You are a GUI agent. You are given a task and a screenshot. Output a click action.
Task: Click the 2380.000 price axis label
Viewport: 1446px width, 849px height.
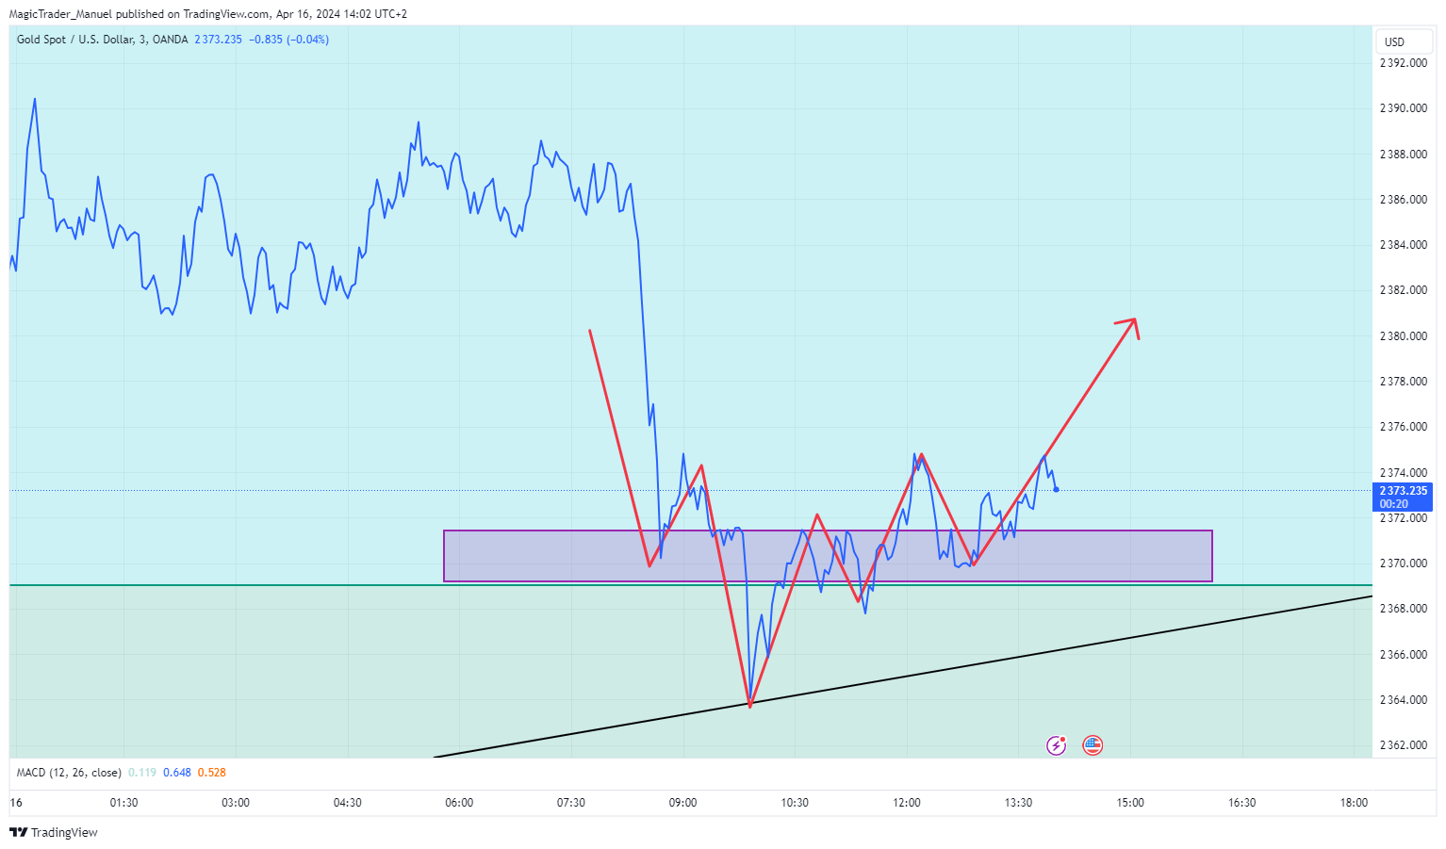click(1404, 336)
